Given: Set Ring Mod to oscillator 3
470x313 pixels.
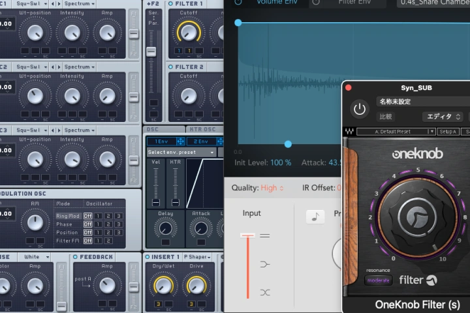Looking at the screenshot, I should (x=119, y=216).
